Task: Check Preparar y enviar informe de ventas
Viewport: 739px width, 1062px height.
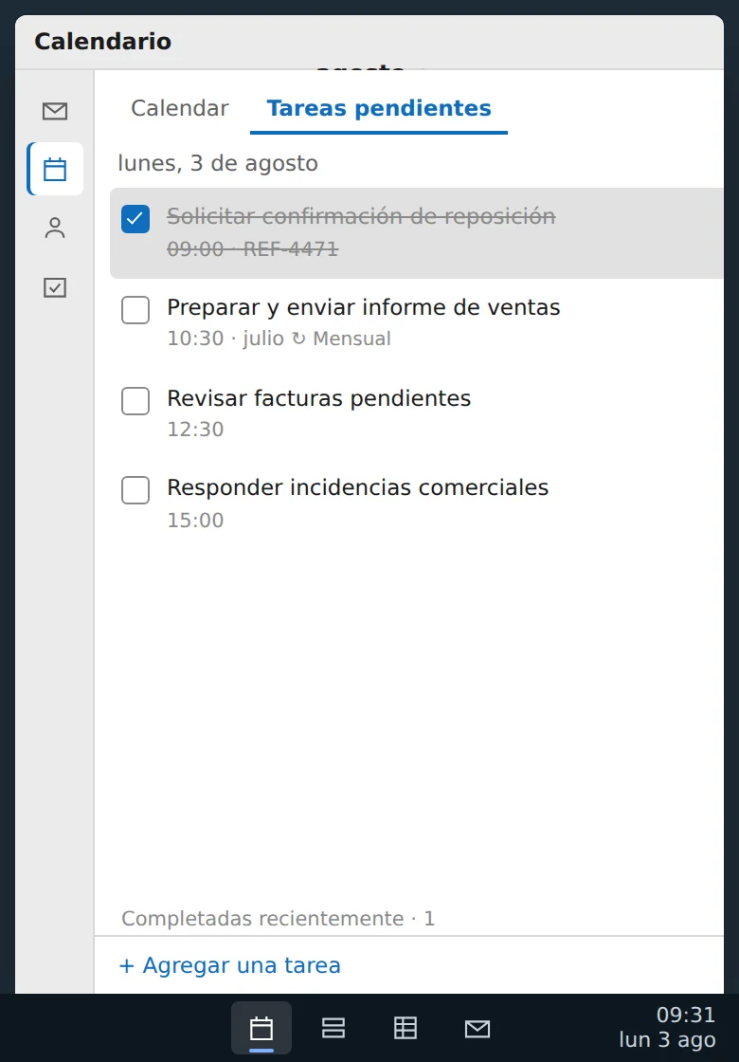Action: point(135,310)
